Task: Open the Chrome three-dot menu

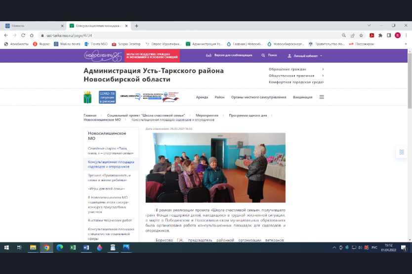Action: coord(406,35)
